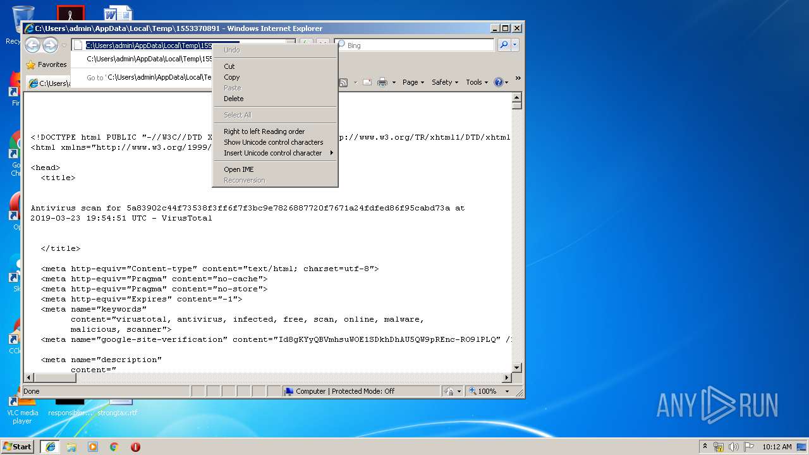Choose Copy from the context menu
Image resolution: width=809 pixels, height=455 pixels.
click(x=274, y=77)
